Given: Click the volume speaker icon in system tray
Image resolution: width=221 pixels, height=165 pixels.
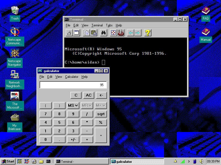Looking at the screenshot, I should (201, 161).
